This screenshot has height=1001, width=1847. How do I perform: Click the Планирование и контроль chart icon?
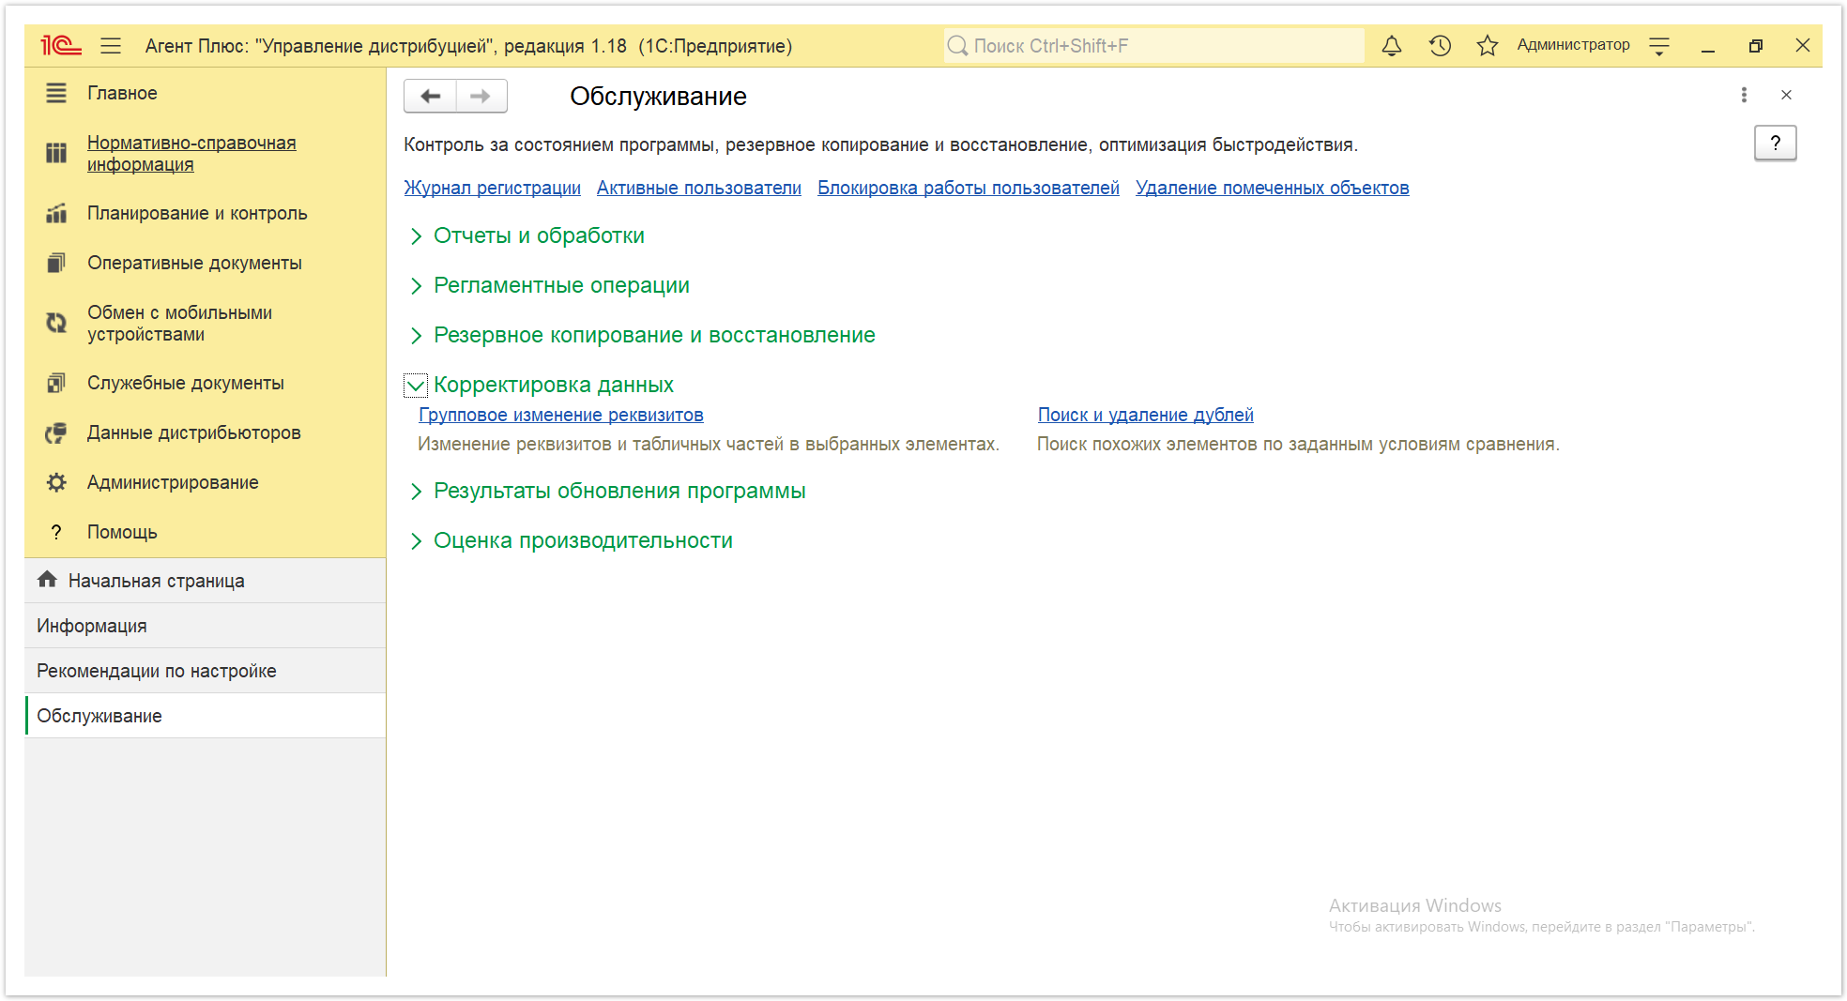coord(56,213)
